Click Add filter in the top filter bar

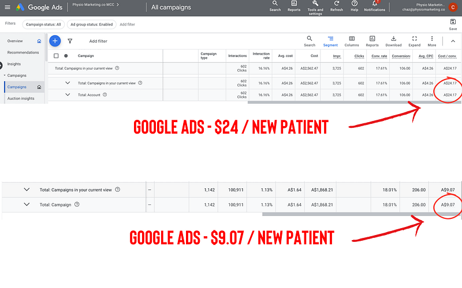pos(127,24)
